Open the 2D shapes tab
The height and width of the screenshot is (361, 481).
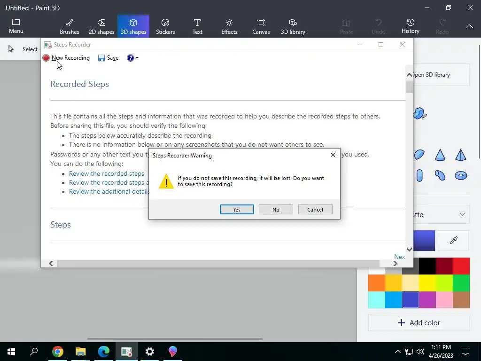[x=101, y=26]
